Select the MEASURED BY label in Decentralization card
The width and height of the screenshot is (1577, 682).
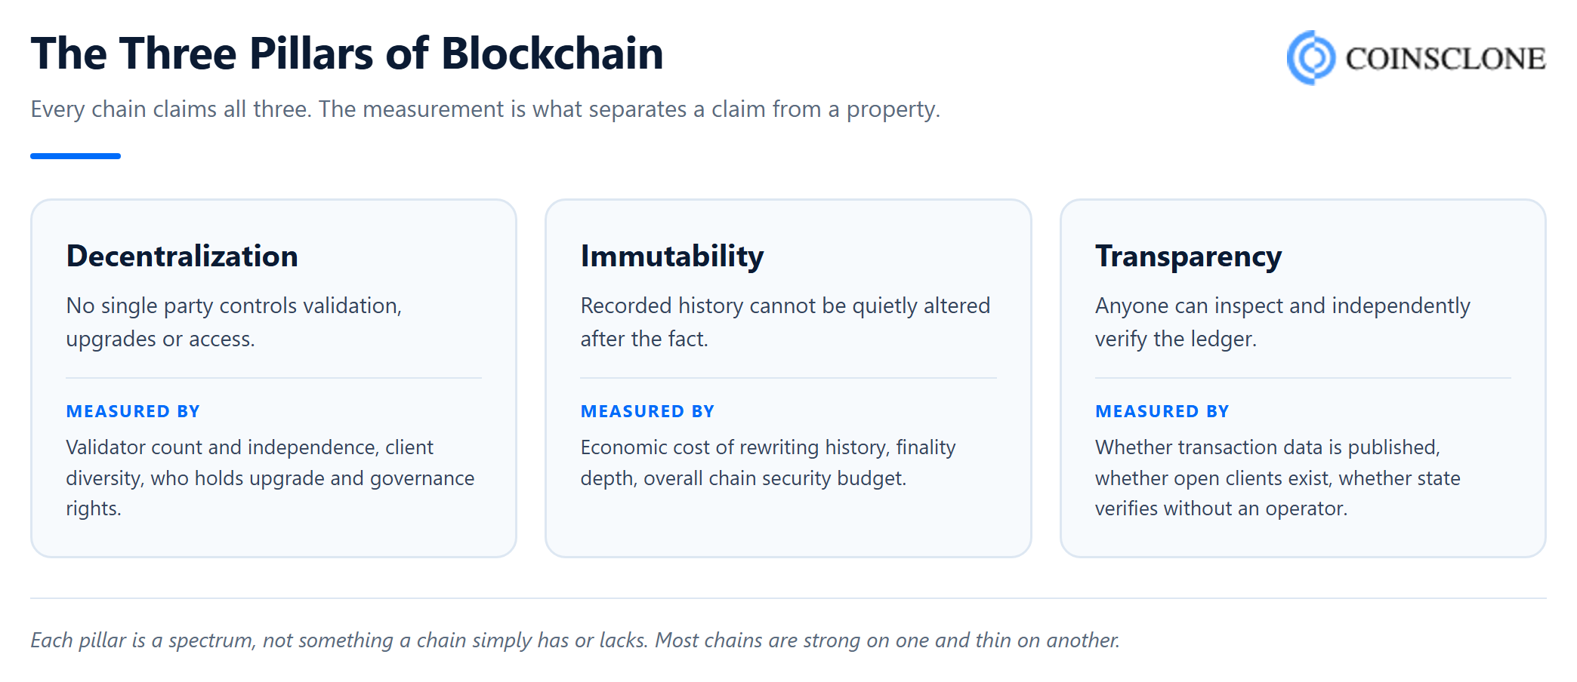pyautogui.click(x=133, y=411)
